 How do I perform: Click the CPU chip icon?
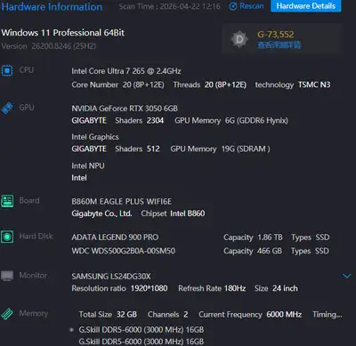pos(7,71)
